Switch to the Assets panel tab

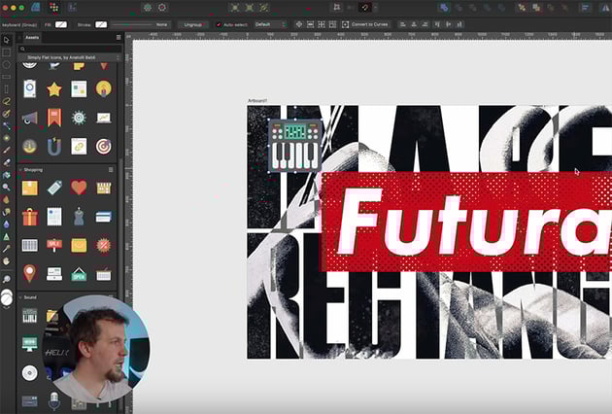coord(32,38)
